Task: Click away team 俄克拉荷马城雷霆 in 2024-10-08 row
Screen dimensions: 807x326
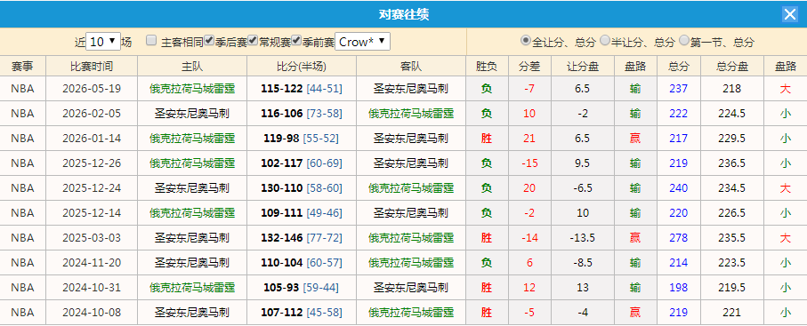Action: point(411,313)
